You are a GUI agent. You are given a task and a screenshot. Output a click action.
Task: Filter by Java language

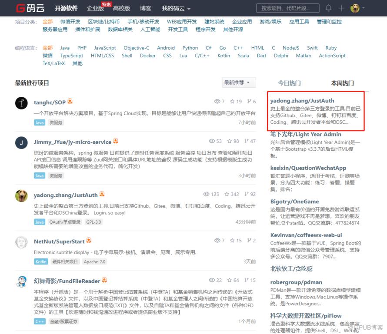[65, 48]
